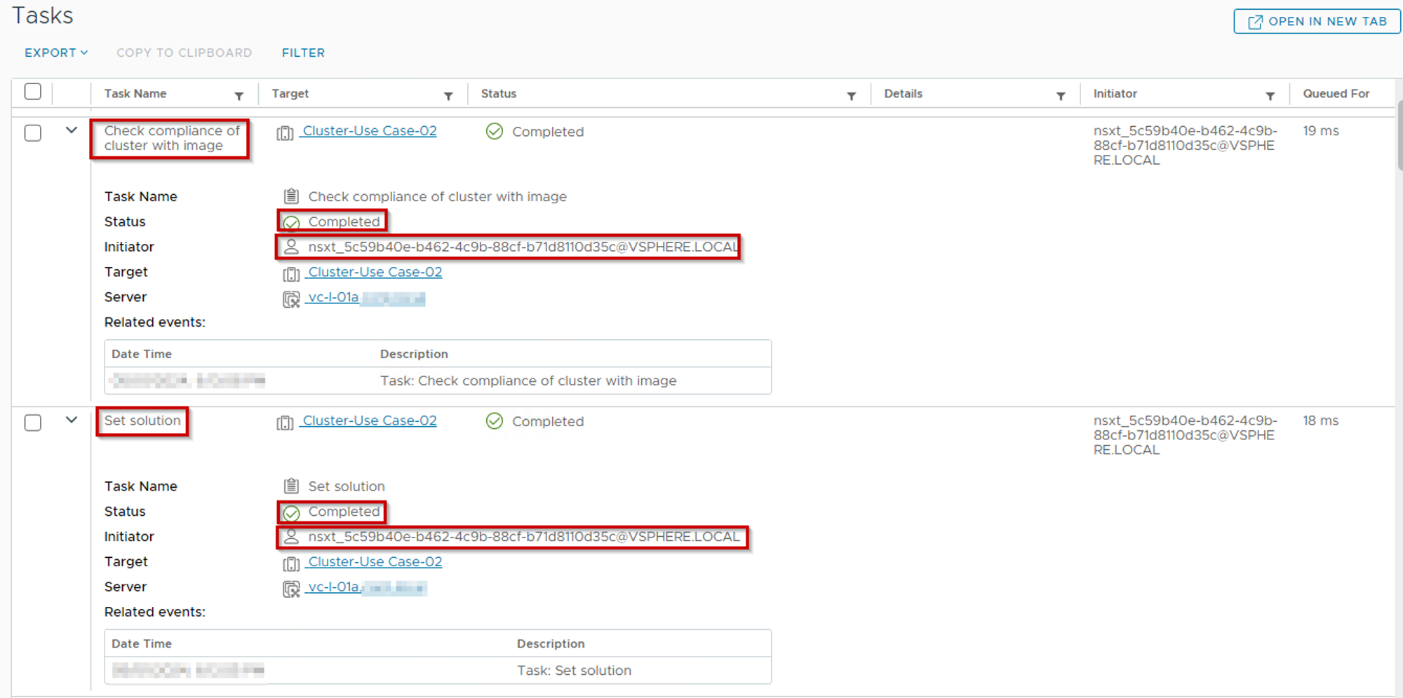Click the cluster icon in Set solution row
This screenshot has height=698, width=1403.
pos(285,423)
